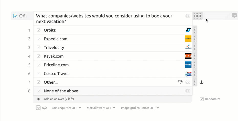238x121 pixels.
Task: Toggle the Randomize checkbox
Action: pos(202,99)
